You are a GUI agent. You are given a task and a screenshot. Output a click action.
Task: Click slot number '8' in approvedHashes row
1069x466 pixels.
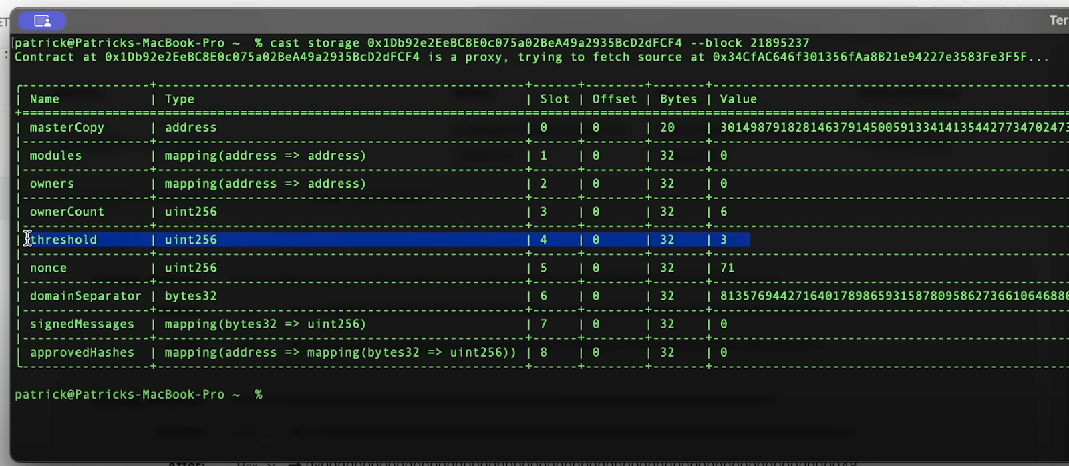point(544,352)
